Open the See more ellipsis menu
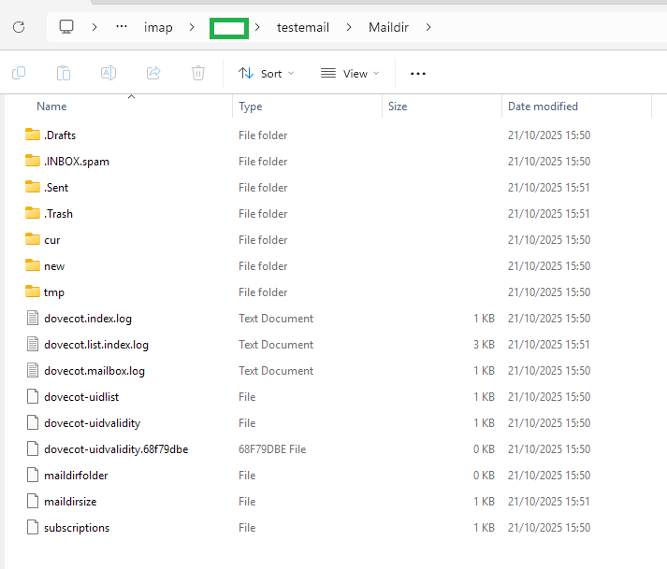Viewport: 667px width, 569px height. (418, 73)
